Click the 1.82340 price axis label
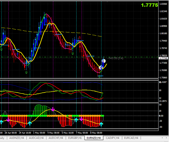 (163, 11)
